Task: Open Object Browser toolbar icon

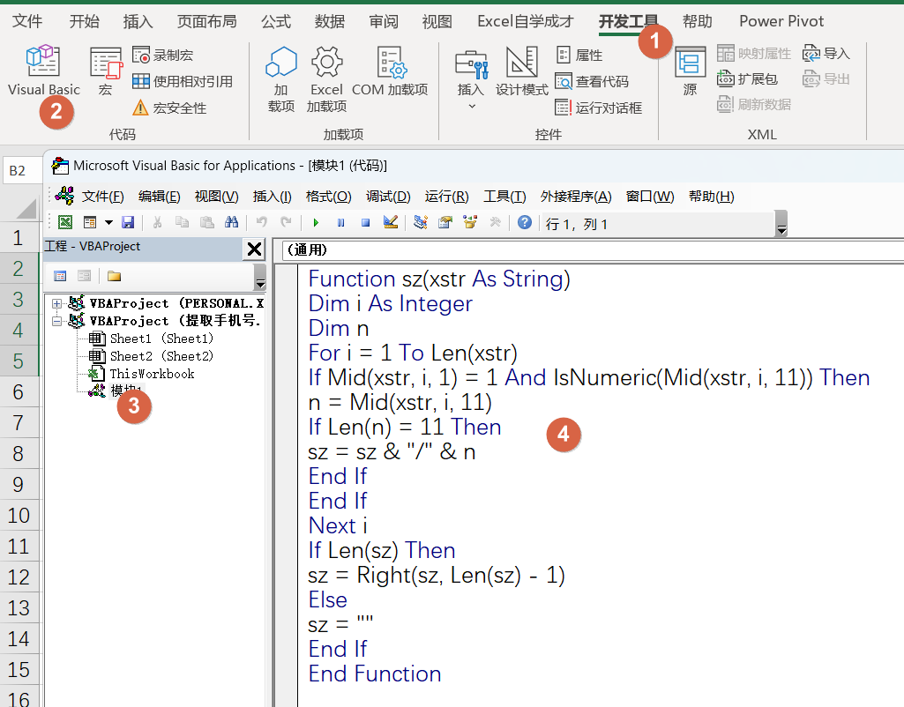Action: click(x=470, y=222)
